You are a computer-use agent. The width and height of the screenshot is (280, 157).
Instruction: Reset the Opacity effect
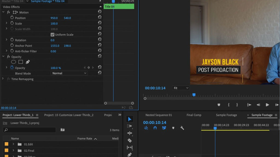[100, 56]
